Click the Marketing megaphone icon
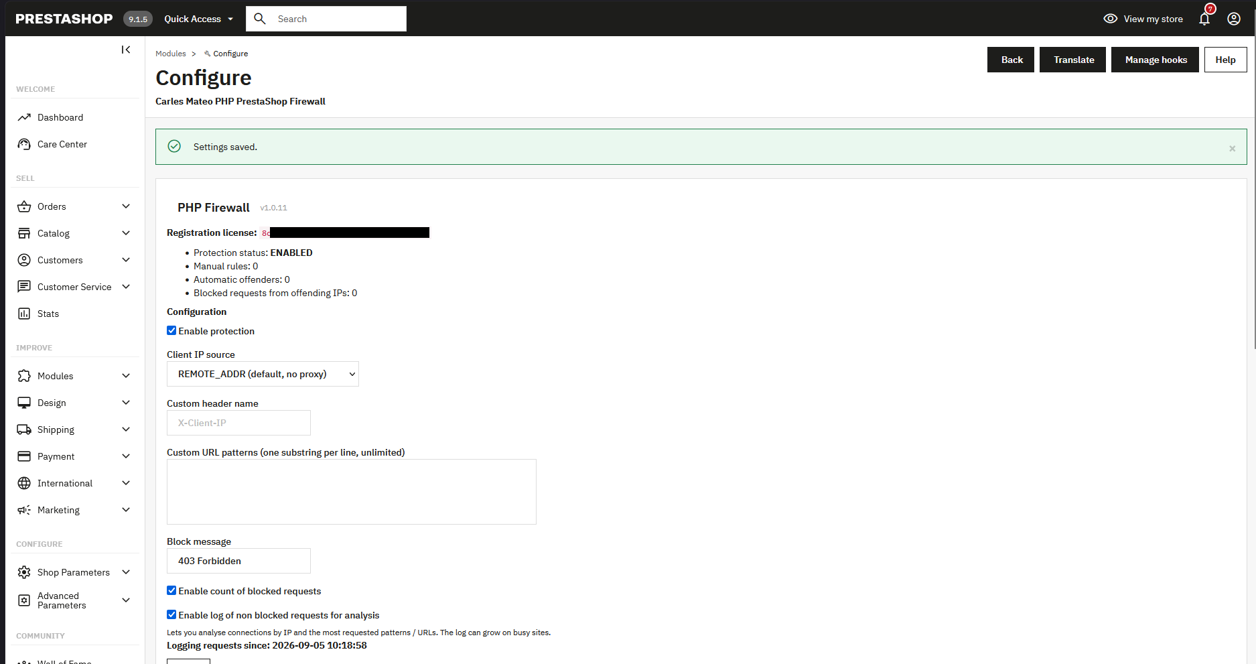This screenshot has width=1256, height=664. point(24,510)
